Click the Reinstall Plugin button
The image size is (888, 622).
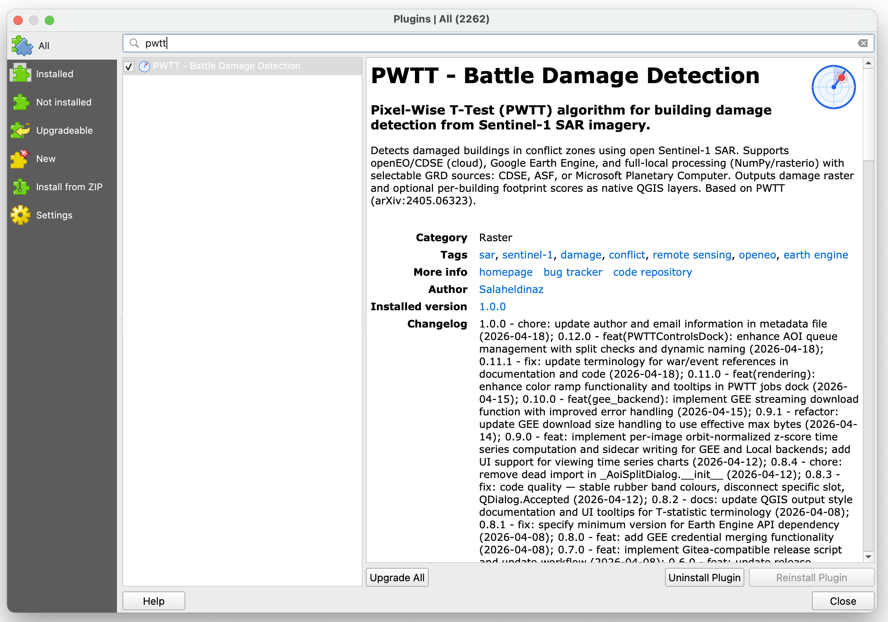811,577
